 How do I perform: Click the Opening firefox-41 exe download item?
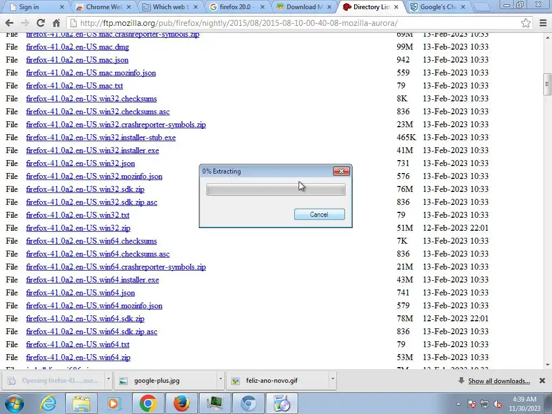[x=53, y=381]
